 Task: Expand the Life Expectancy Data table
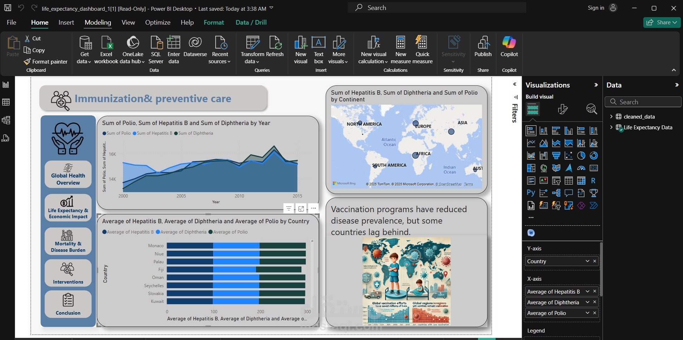coord(611,127)
